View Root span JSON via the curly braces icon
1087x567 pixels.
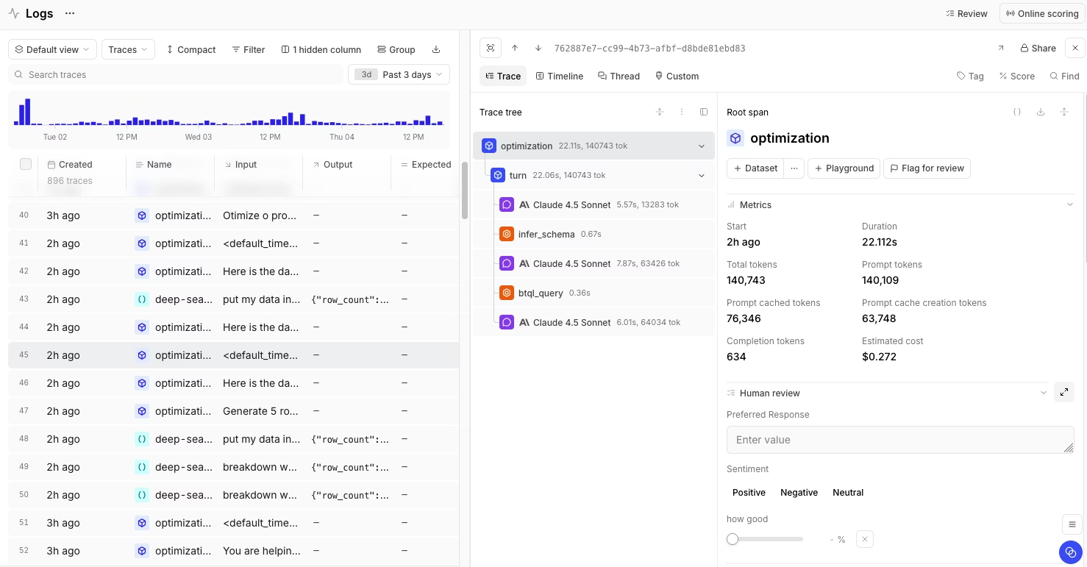pyautogui.click(x=1017, y=111)
